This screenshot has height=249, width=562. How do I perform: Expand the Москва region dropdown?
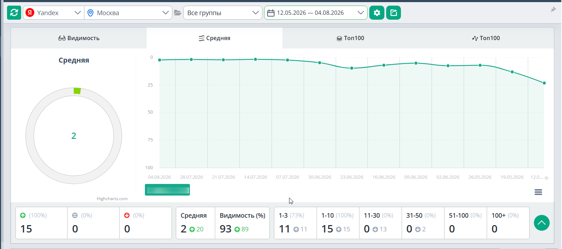tap(128, 13)
